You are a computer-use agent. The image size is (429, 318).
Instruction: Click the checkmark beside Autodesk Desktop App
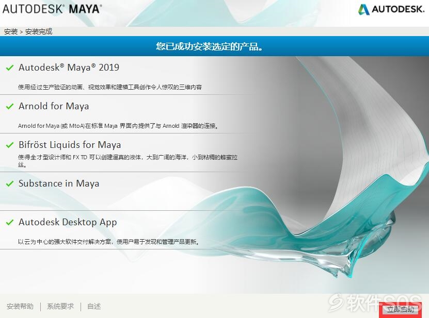click(10, 222)
